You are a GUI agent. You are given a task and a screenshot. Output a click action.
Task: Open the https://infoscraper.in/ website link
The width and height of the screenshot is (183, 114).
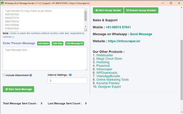[x=124, y=41]
